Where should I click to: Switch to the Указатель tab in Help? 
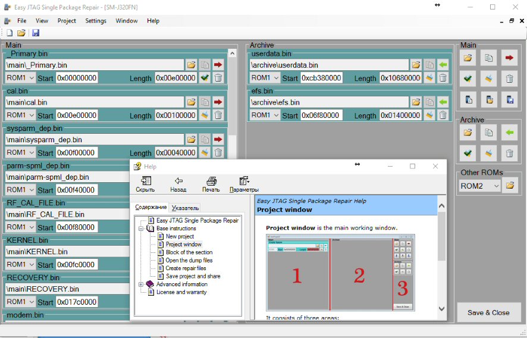point(186,208)
